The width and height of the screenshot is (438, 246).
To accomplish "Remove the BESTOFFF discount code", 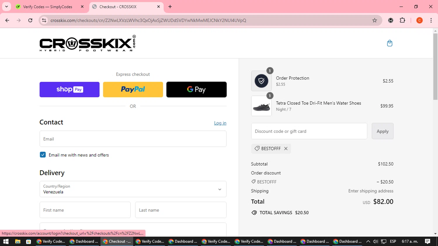I will [x=286, y=149].
